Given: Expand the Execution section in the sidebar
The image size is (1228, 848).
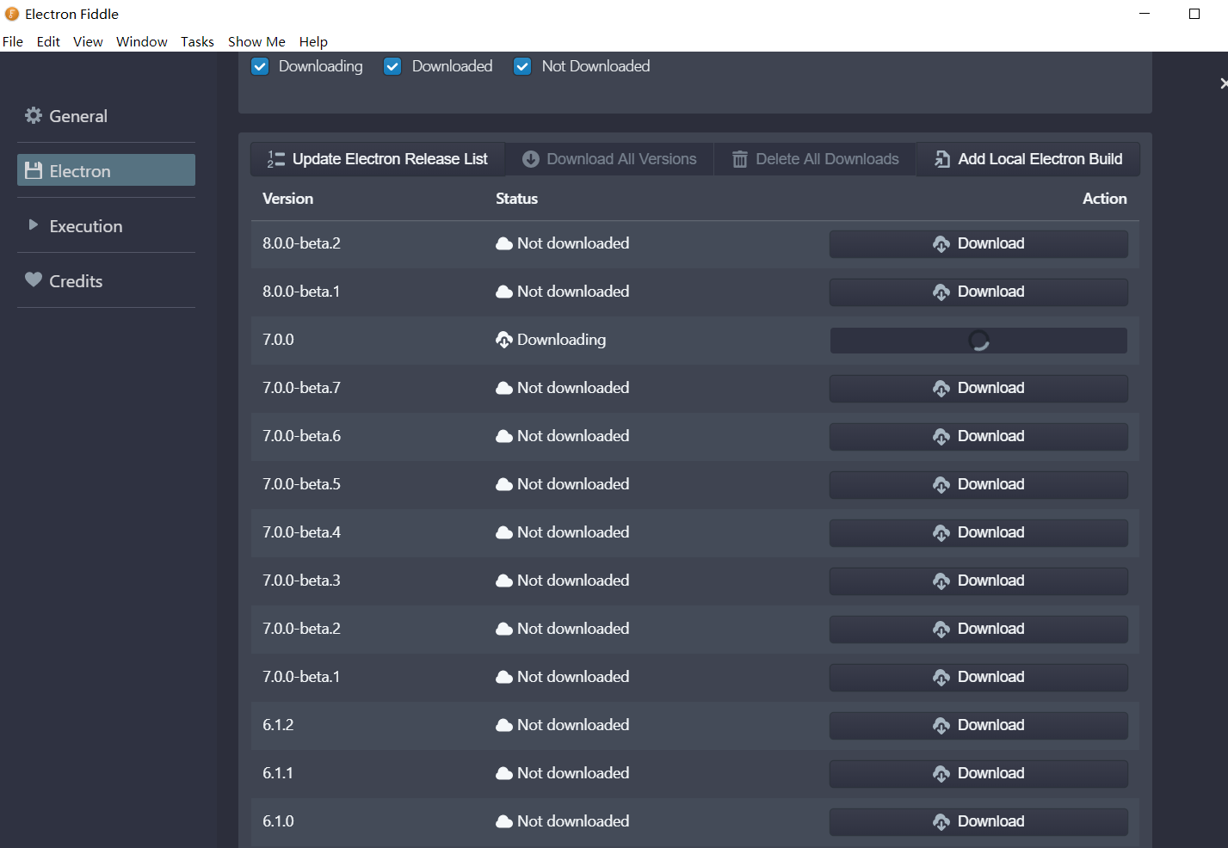Looking at the screenshot, I should point(85,225).
